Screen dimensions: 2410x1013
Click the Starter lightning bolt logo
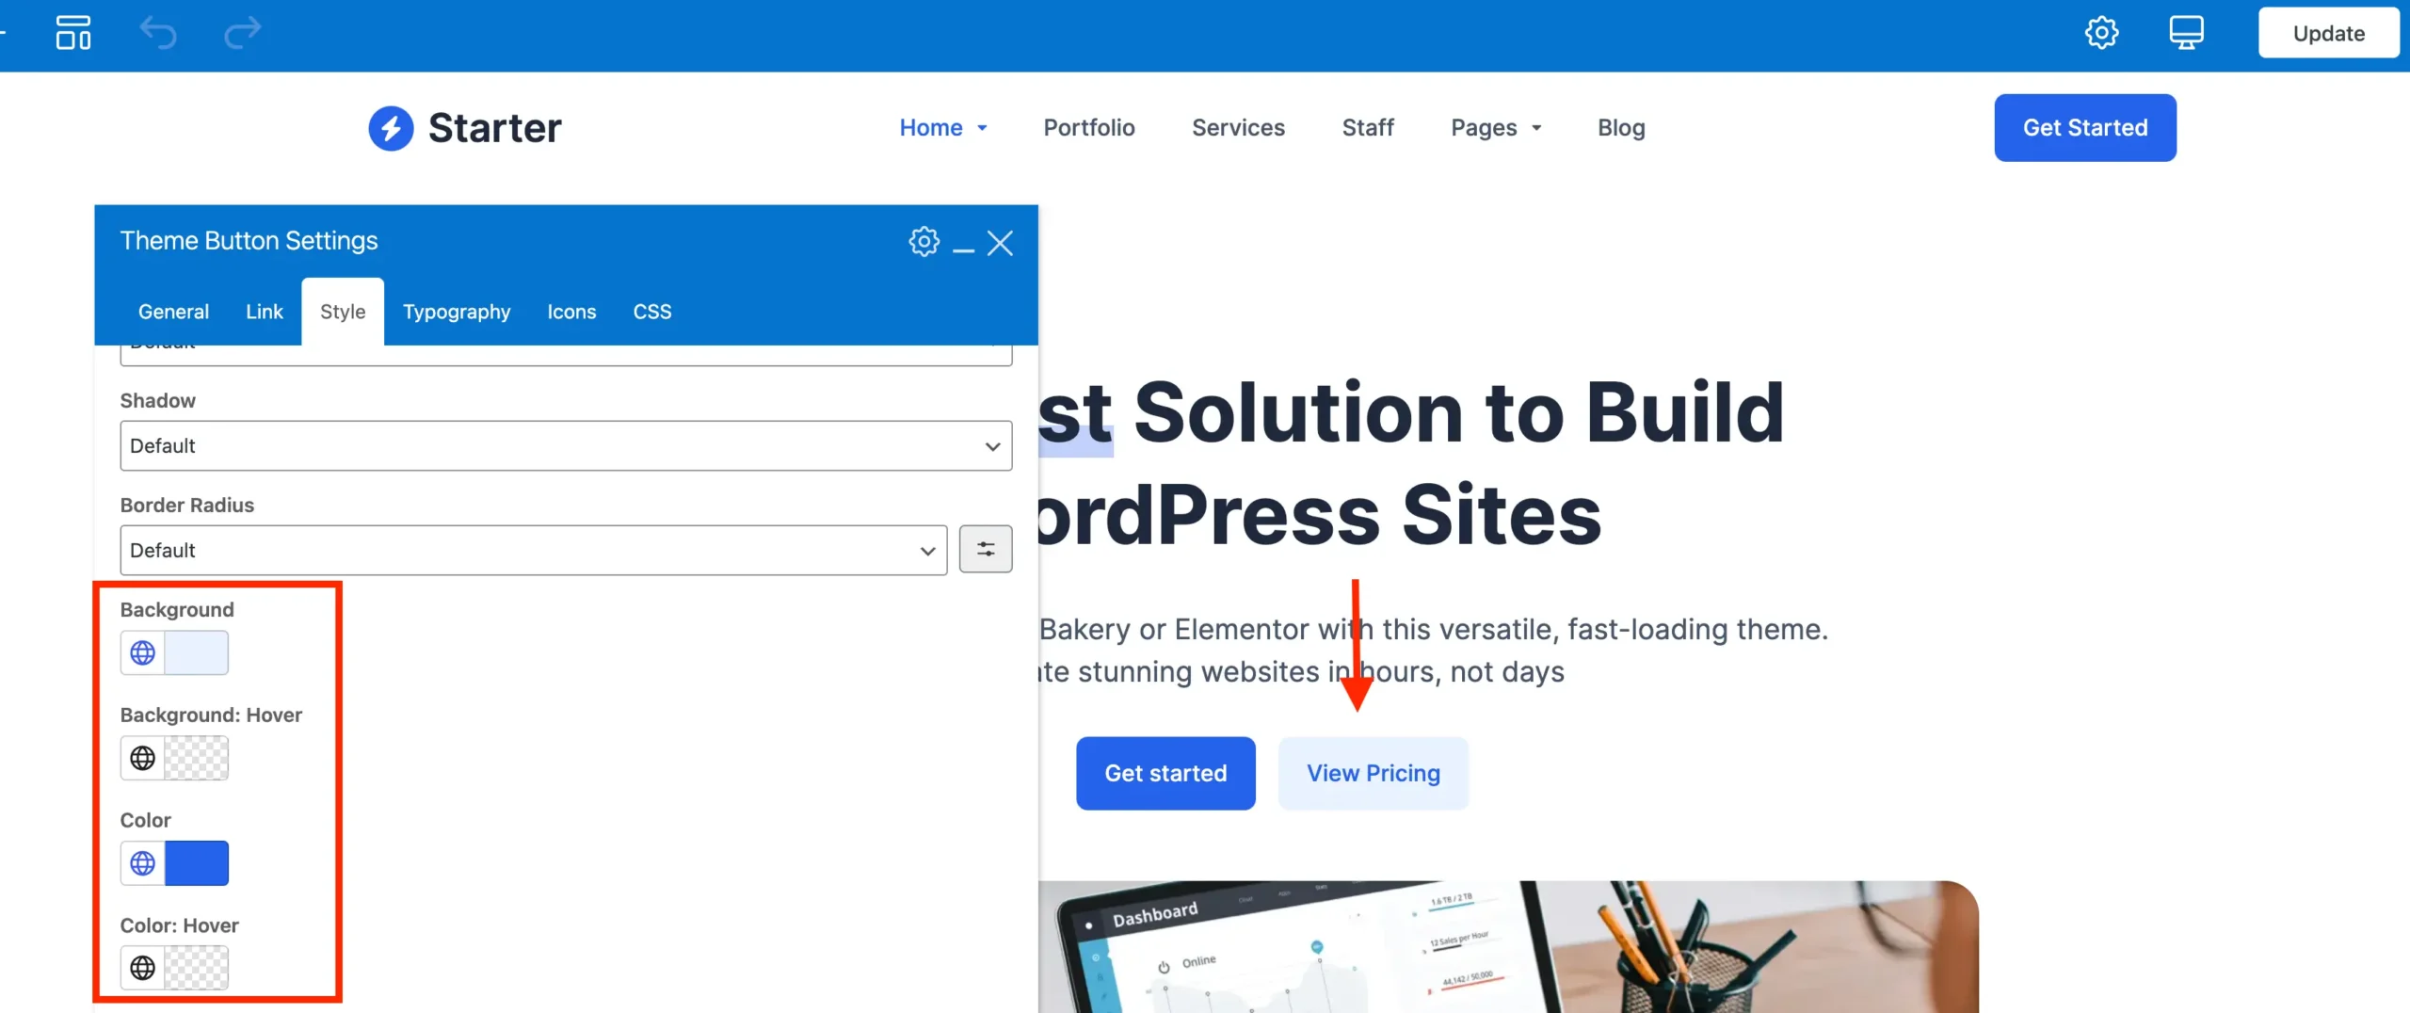pyautogui.click(x=391, y=128)
